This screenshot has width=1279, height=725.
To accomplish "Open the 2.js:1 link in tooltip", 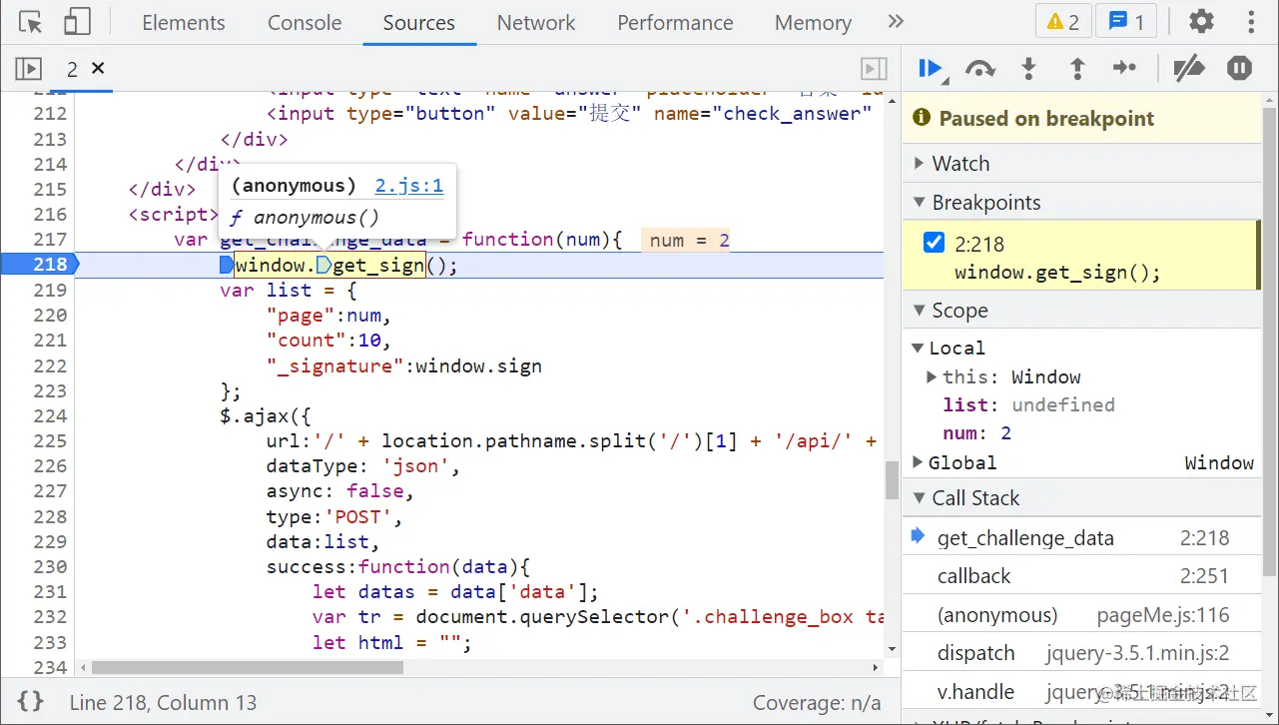I will 409,186.
